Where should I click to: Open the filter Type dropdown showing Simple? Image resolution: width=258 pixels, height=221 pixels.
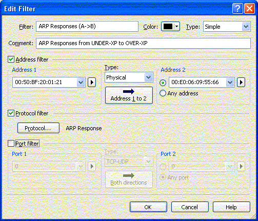pos(227,27)
